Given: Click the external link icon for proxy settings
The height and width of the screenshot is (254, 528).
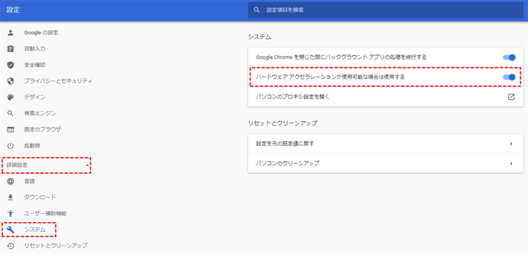Looking at the screenshot, I should point(511,97).
